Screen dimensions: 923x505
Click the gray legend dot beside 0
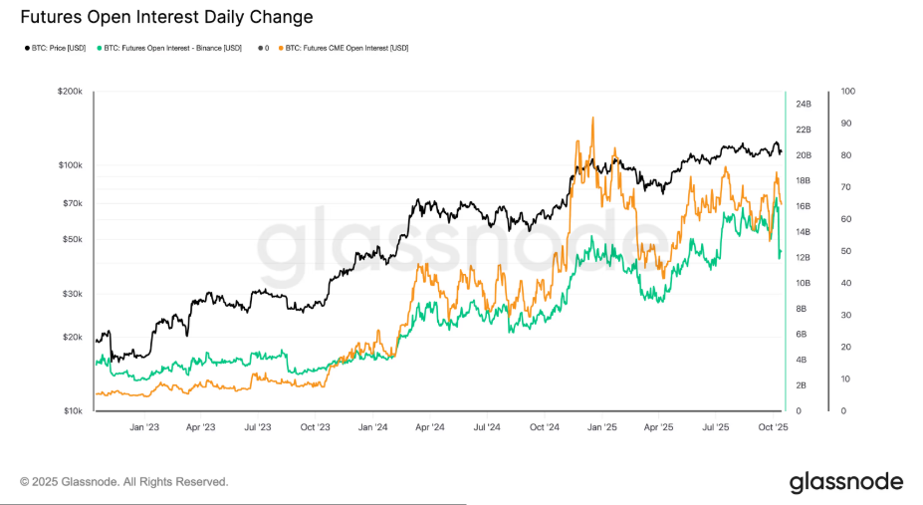click(260, 48)
